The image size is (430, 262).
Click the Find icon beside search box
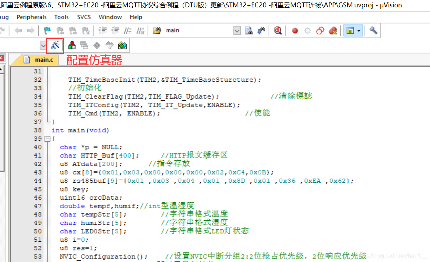(249, 31)
